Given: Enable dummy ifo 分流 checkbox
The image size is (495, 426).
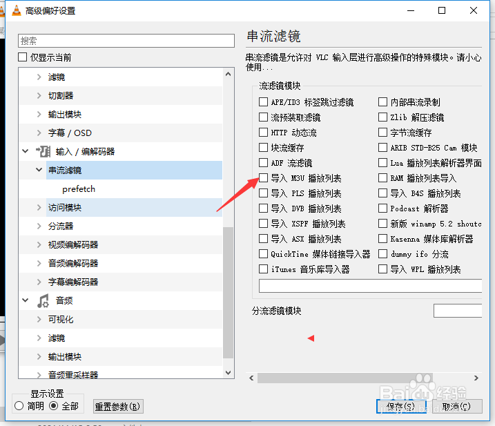Looking at the screenshot, I should [x=382, y=253].
